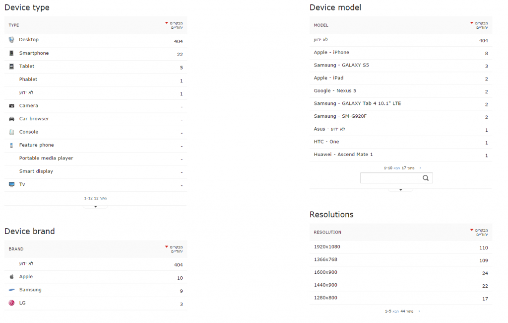Select the Samsung brand row label

(30, 290)
